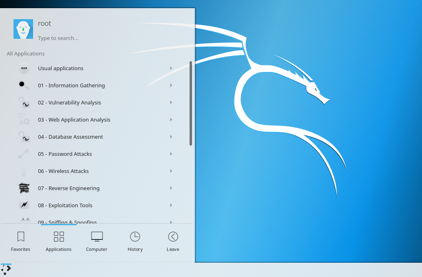Click the Information Gathering magnifier icon
422x277 pixels.
tap(24, 85)
